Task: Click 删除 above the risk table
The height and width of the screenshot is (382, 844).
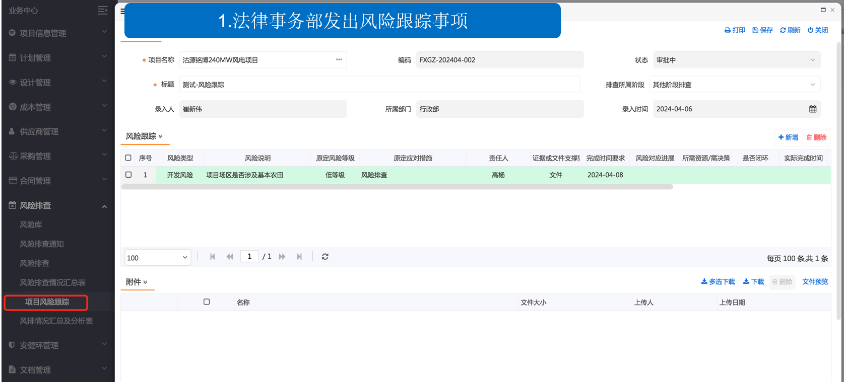Action: pyautogui.click(x=816, y=137)
